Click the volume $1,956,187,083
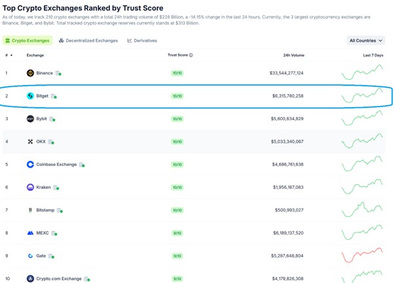Viewport: 394px width, 283px height. click(x=288, y=187)
